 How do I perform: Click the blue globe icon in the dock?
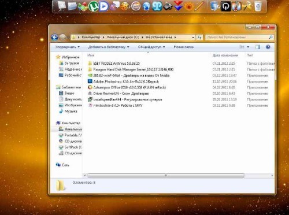coord(146,6)
